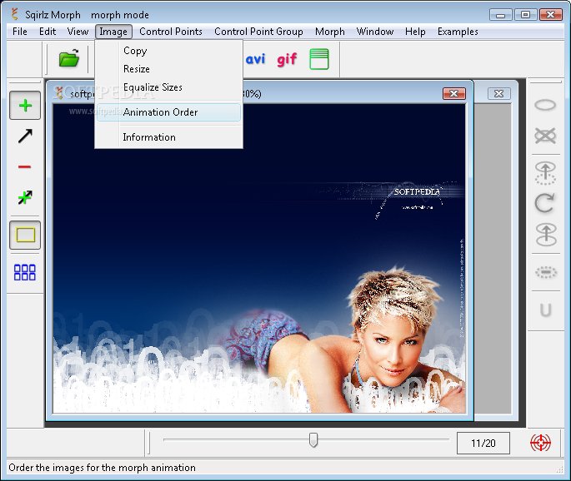The width and height of the screenshot is (571, 481).
Task: Minimize the Sqirlz Morph window
Action: click(501, 15)
